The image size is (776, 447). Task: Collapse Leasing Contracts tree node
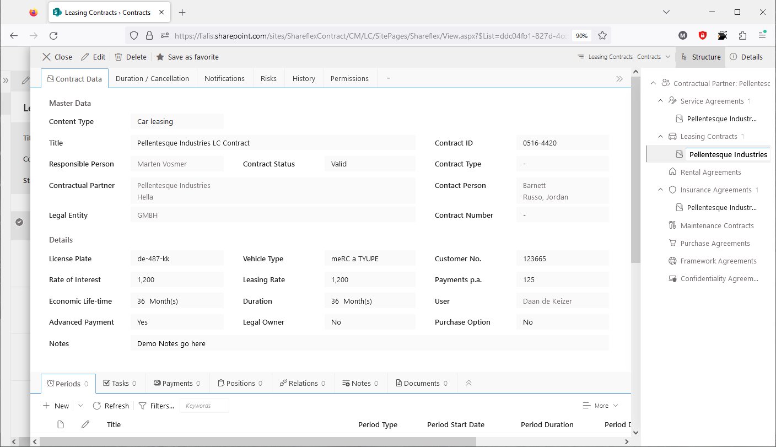click(x=660, y=136)
